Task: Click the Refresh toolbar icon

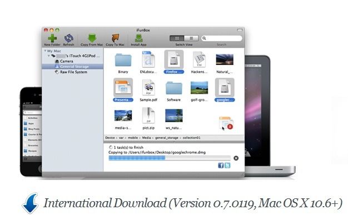Action: [x=68, y=38]
